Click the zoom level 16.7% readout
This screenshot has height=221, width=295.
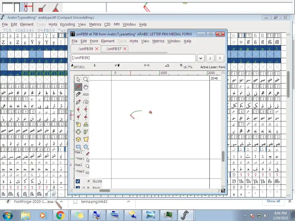pyautogui.click(x=188, y=67)
